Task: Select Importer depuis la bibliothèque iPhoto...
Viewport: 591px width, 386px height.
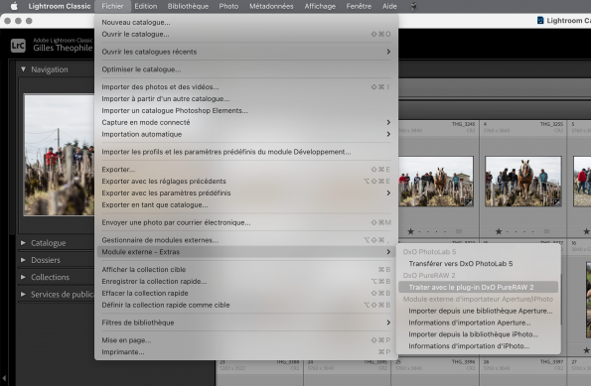Action: pos(479,334)
